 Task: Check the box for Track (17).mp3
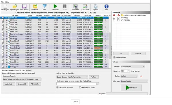tap(3, 48)
